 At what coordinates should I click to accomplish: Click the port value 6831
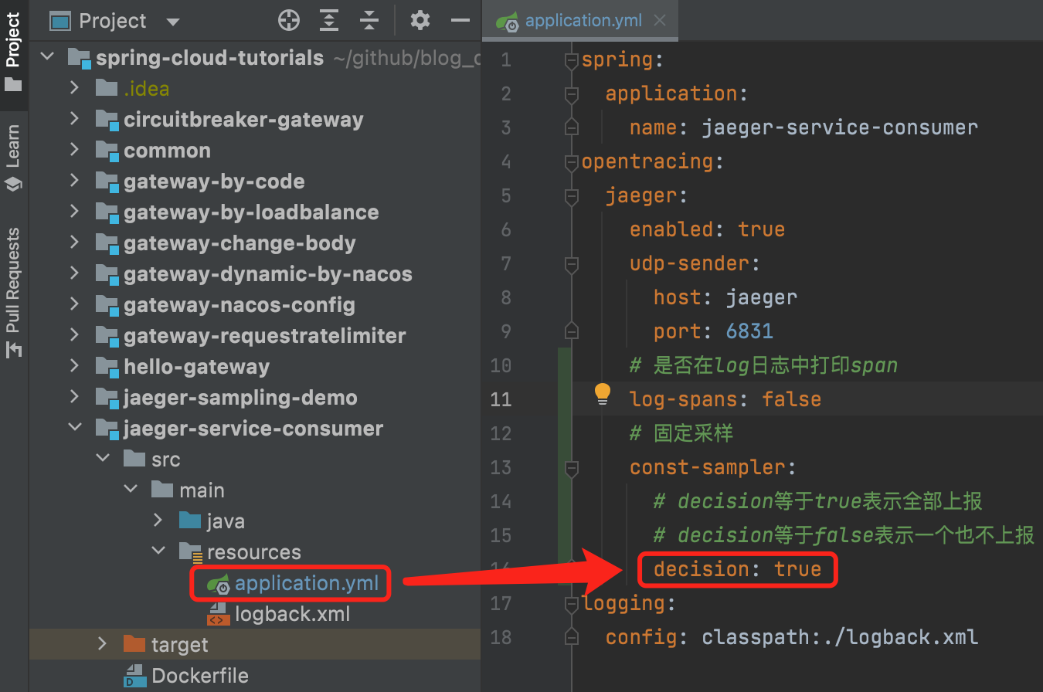coord(749,331)
